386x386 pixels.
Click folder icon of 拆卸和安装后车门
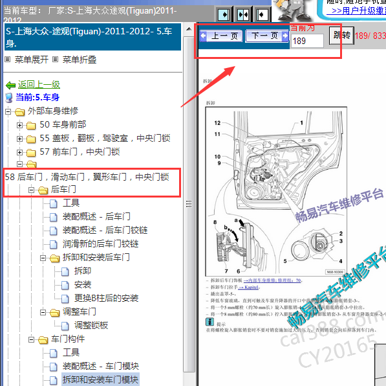point(55,258)
